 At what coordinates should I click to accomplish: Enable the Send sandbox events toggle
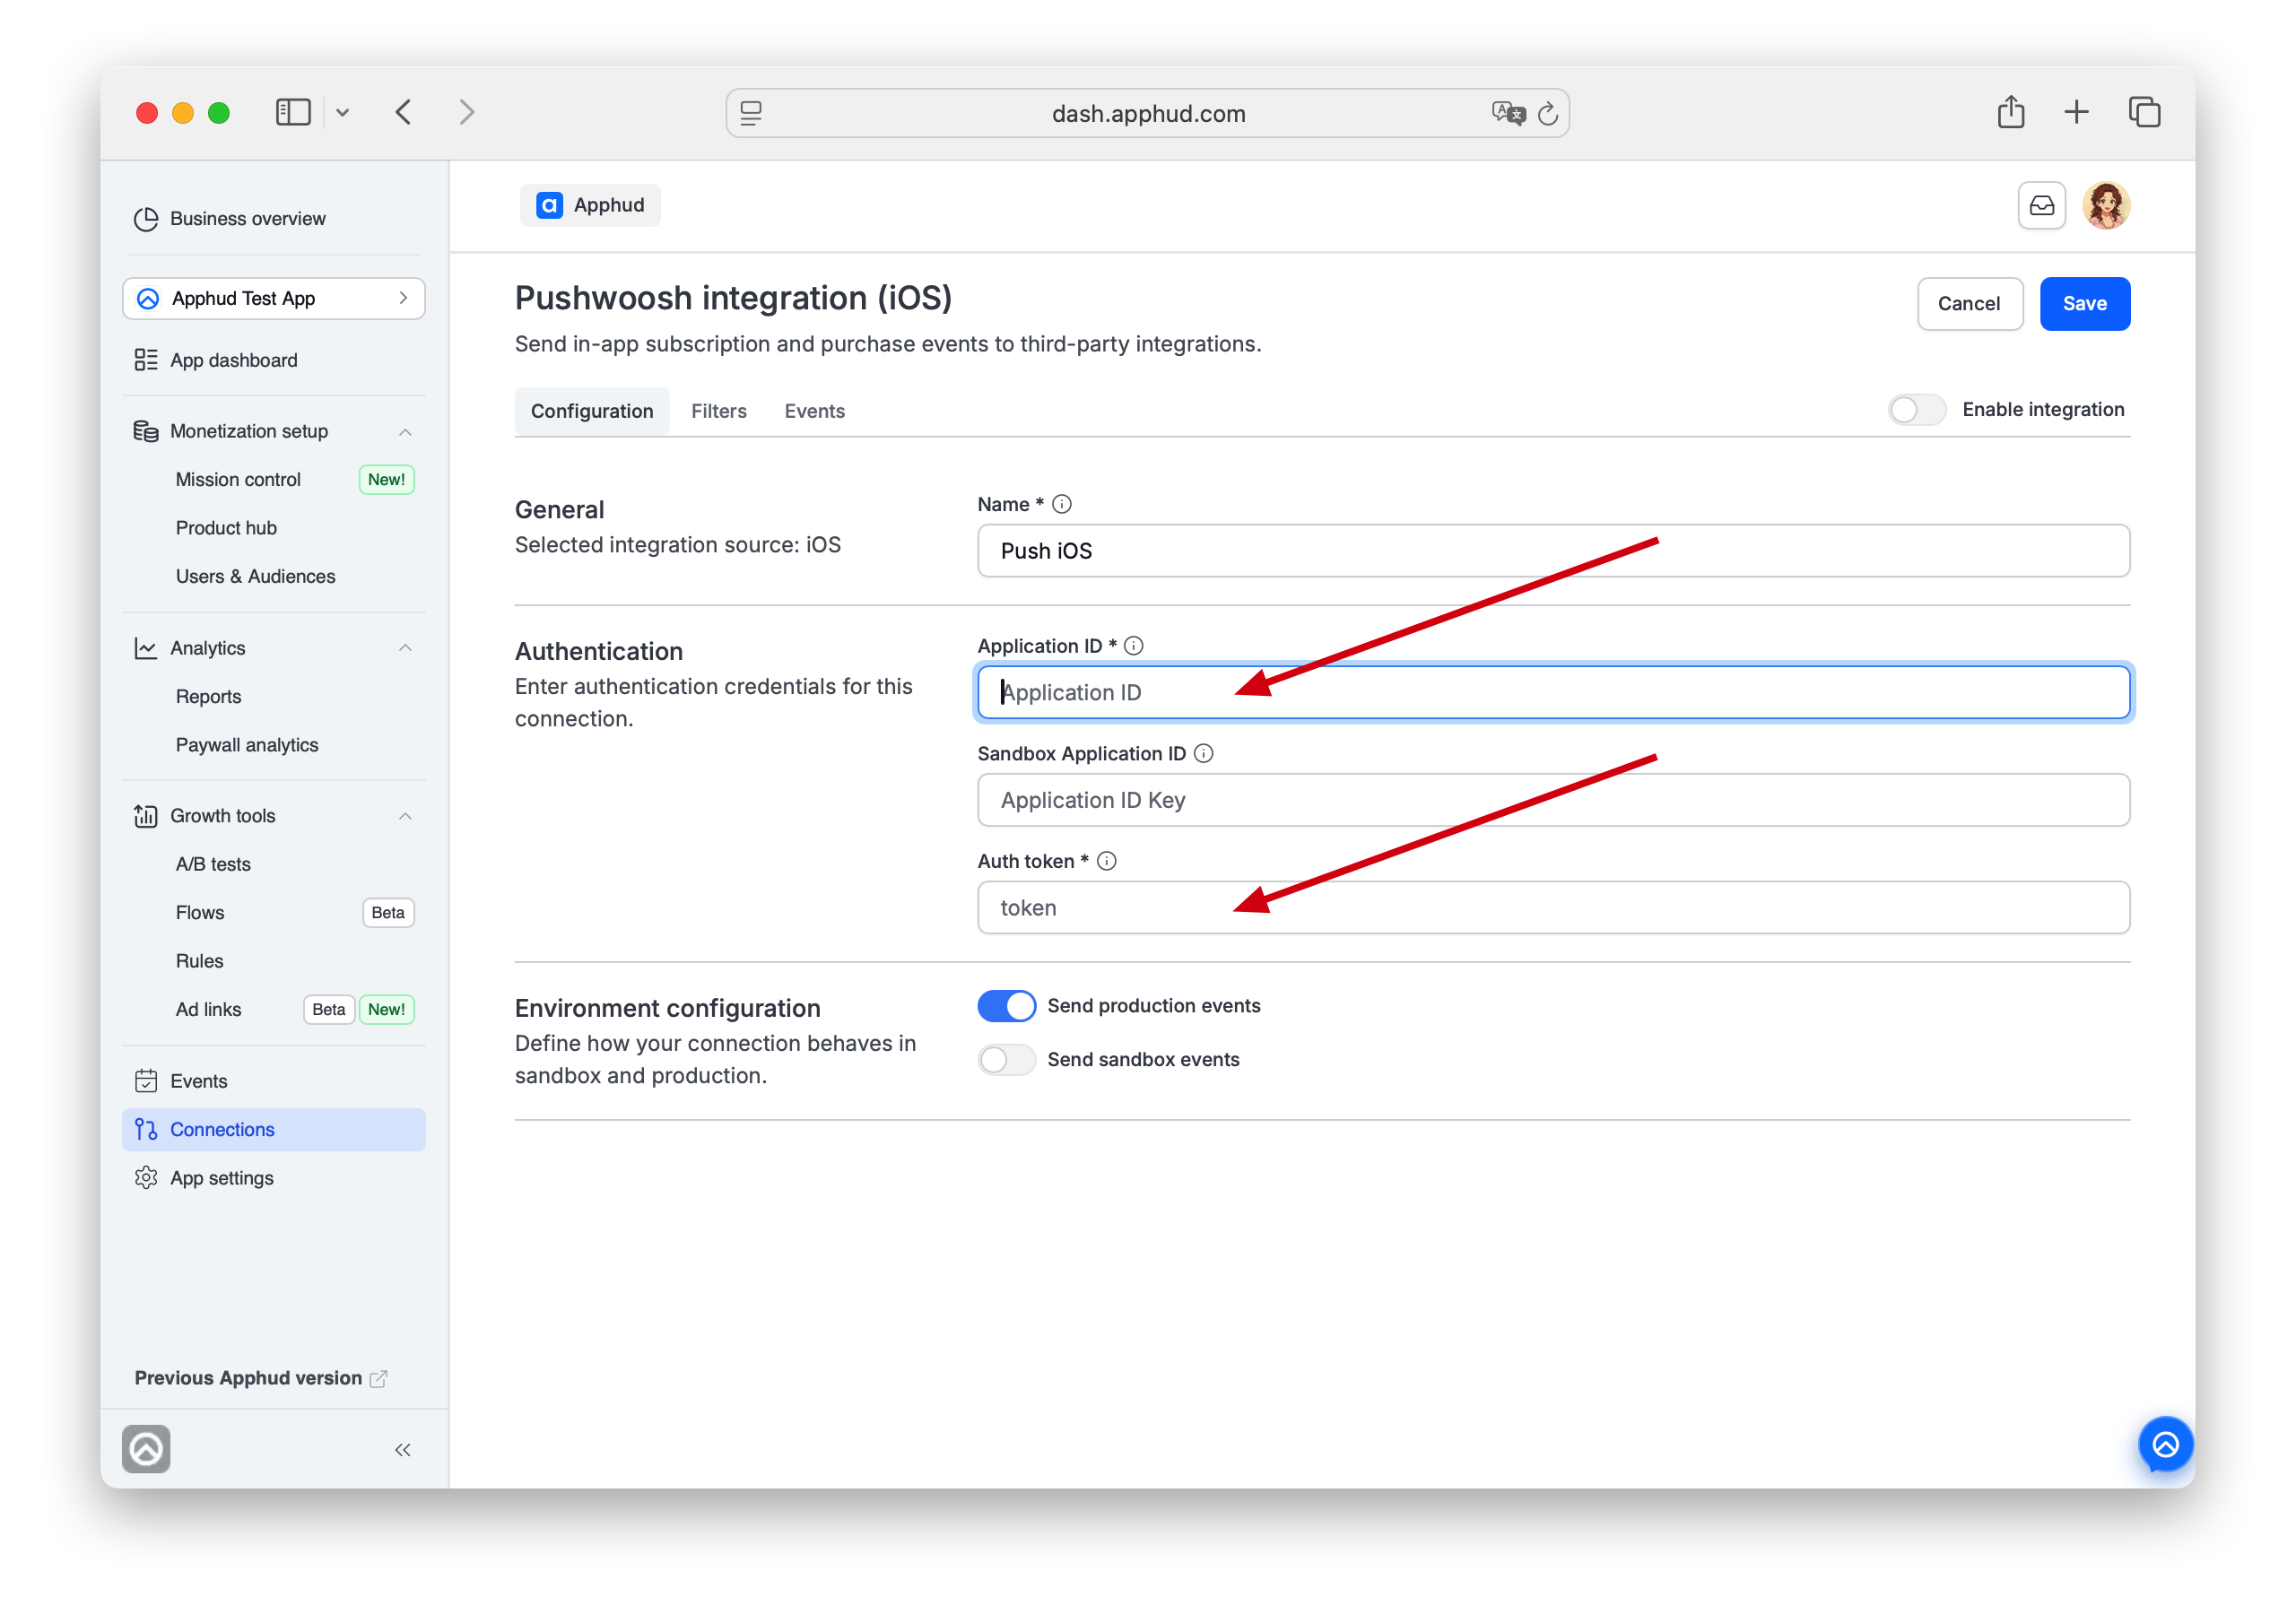(1006, 1060)
